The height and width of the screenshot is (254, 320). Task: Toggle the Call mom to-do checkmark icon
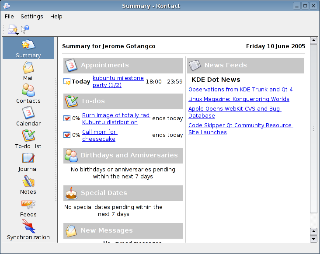pyautogui.click(x=67, y=135)
